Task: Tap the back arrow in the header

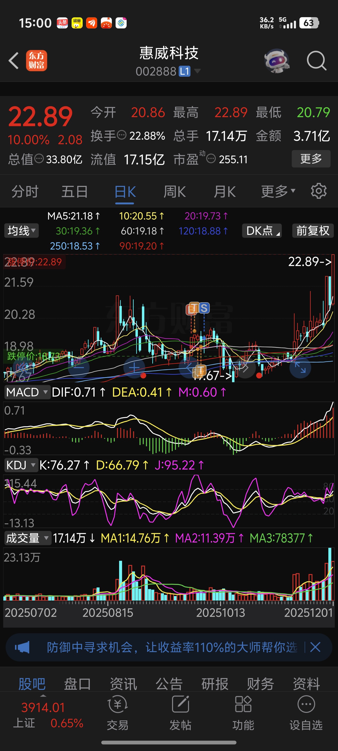Action: point(13,61)
